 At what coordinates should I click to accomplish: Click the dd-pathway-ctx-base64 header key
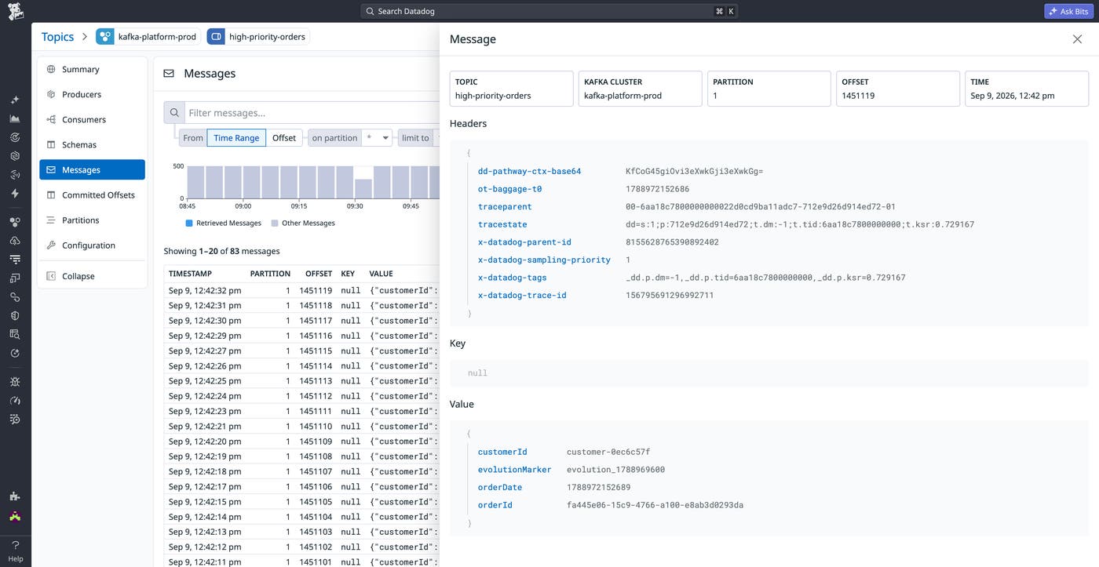coord(529,171)
